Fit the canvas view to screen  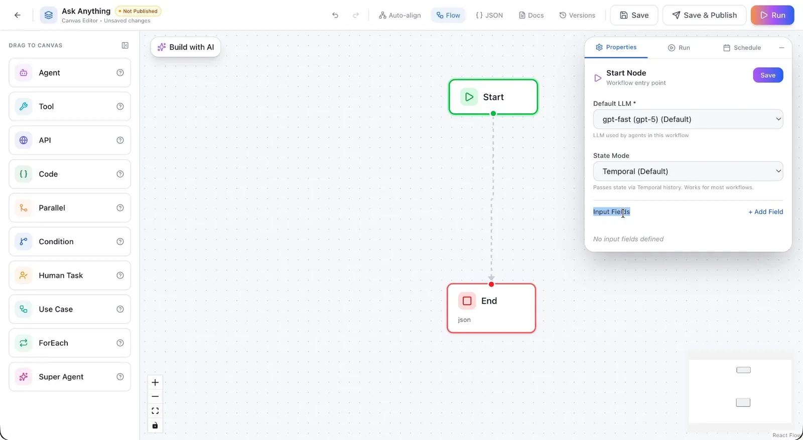point(155,411)
